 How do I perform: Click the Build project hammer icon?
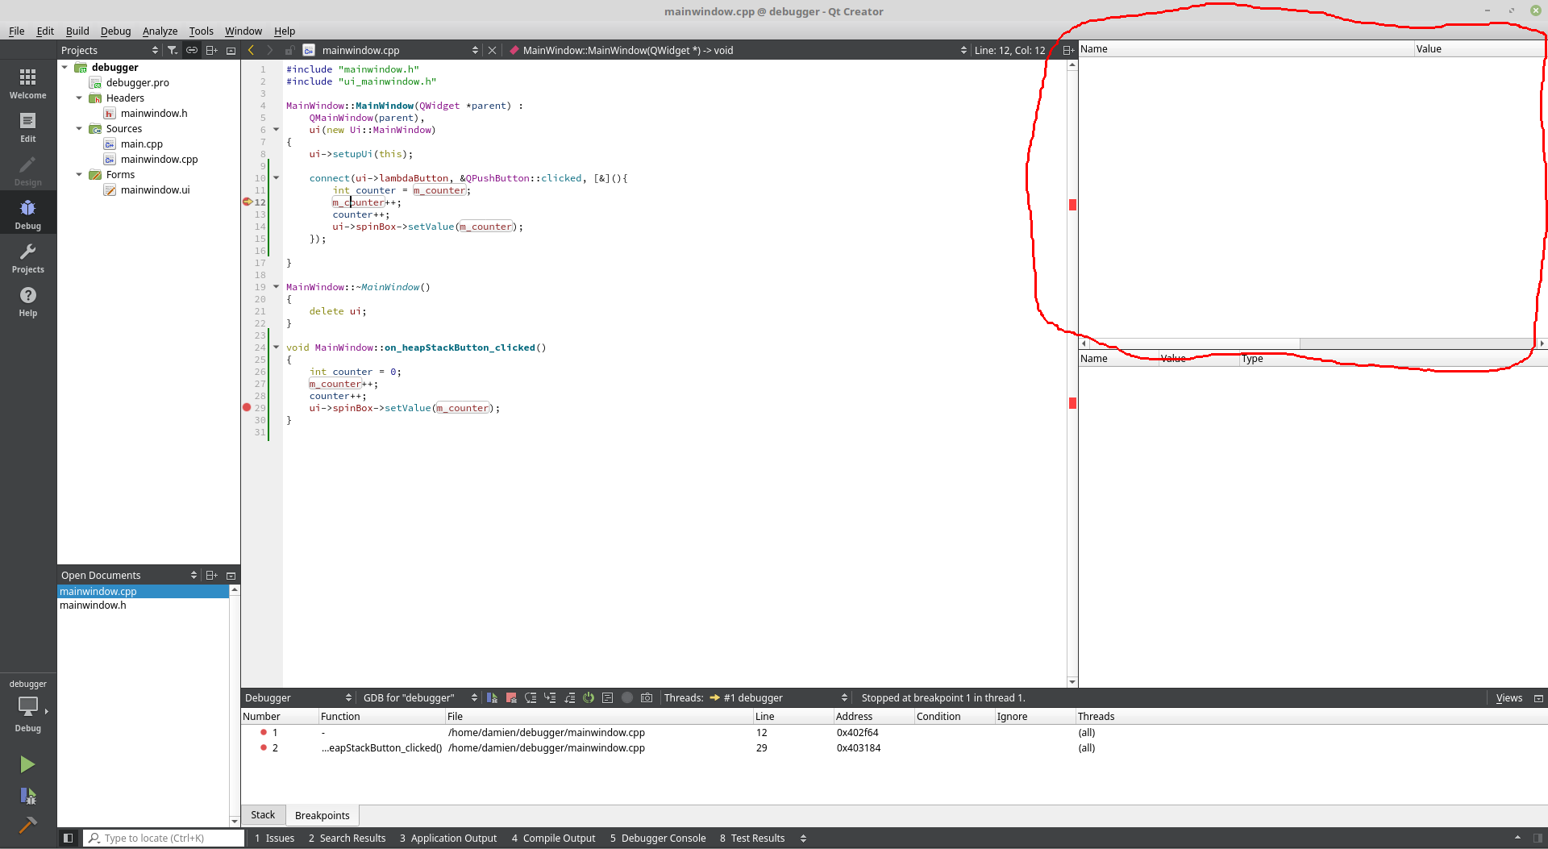[27, 824]
